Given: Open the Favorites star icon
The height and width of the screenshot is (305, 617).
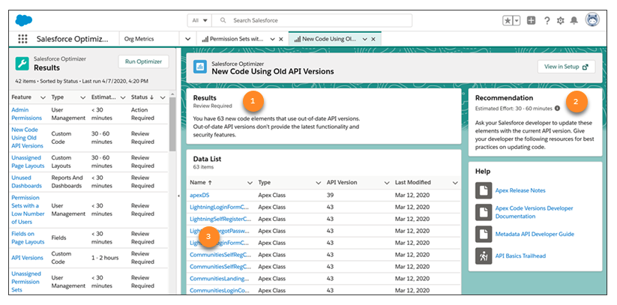Looking at the screenshot, I should pyautogui.click(x=508, y=21).
